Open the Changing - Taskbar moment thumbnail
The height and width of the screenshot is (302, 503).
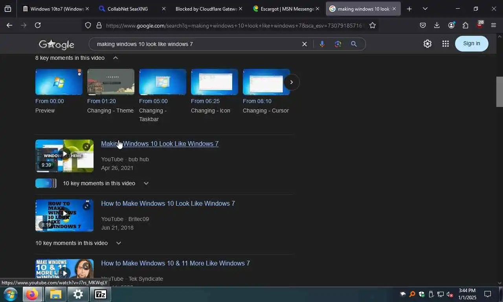pyautogui.click(x=163, y=82)
